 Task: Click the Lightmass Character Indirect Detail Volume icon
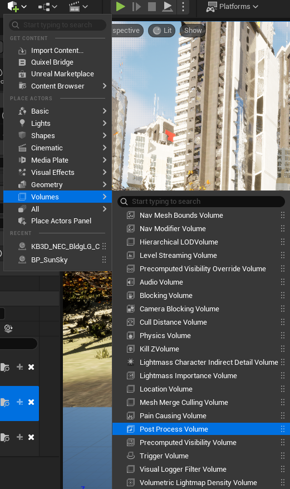pos(131,362)
